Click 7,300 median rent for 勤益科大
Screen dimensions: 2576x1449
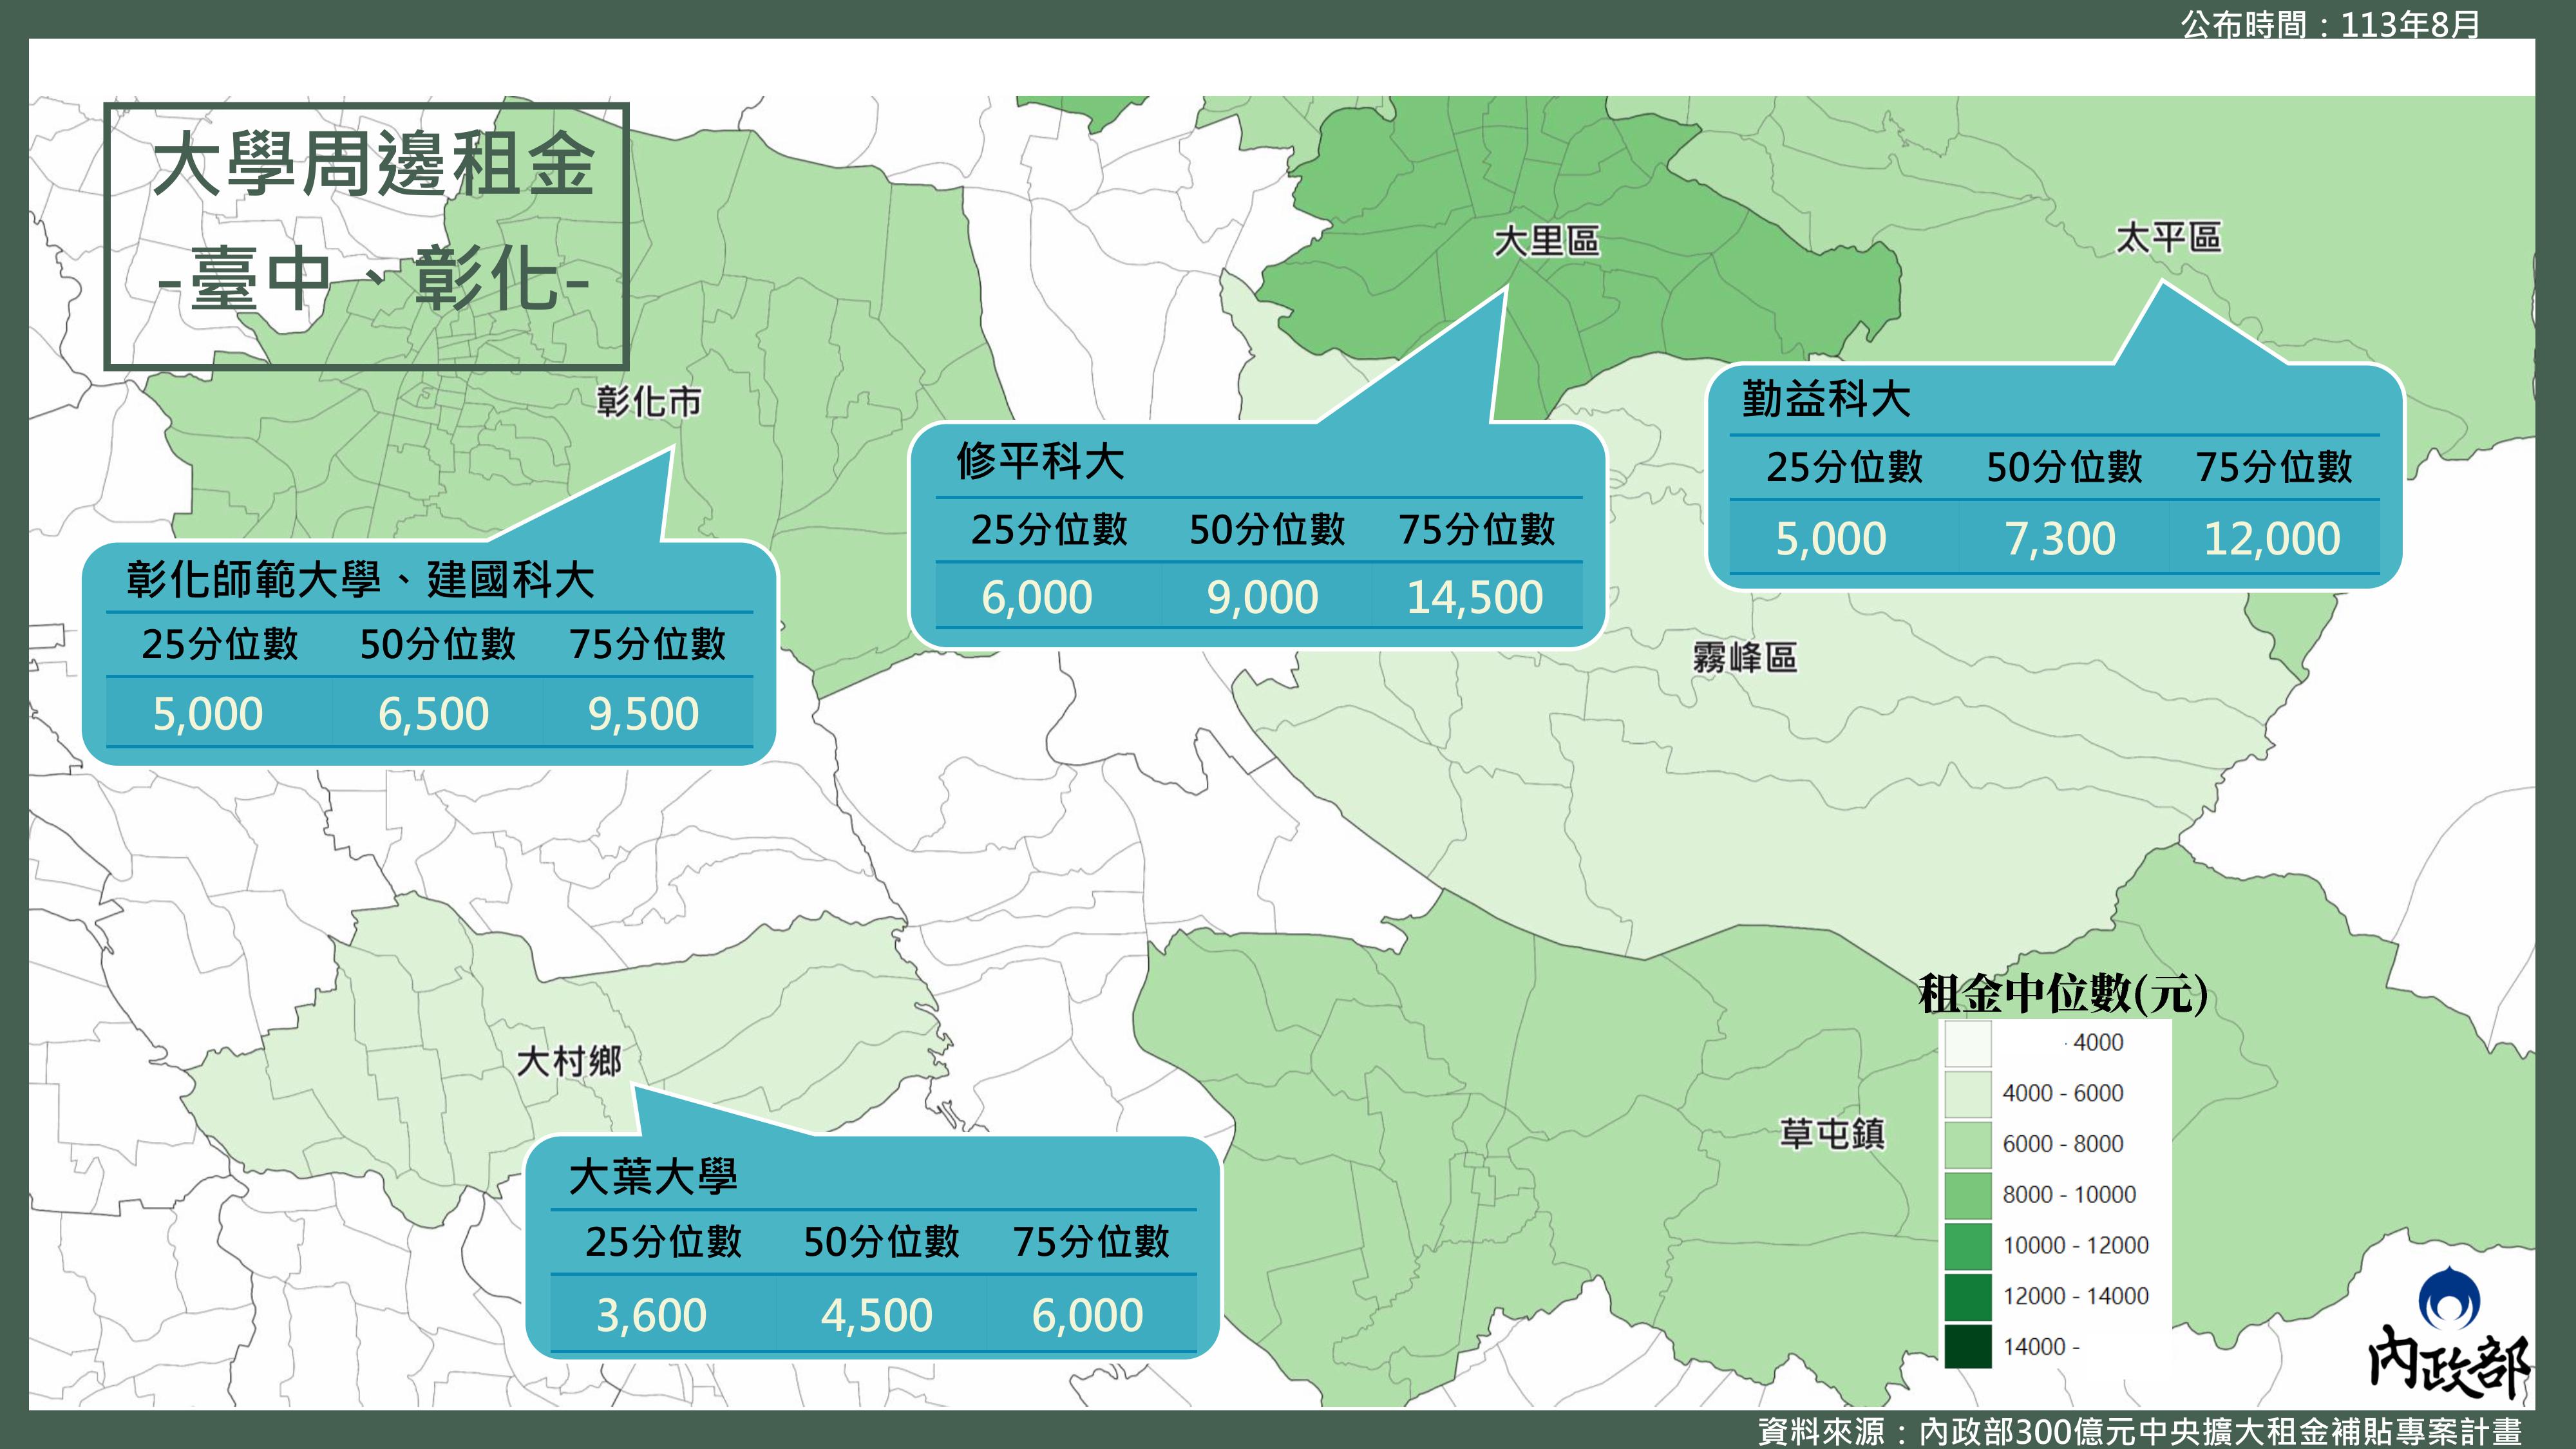[x=2060, y=538]
